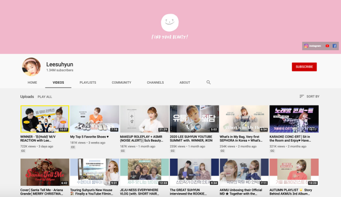The width and height of the screenshot is (341, 197).
Task: Click the 'Uploads' heading
Action: click(27, 97)
